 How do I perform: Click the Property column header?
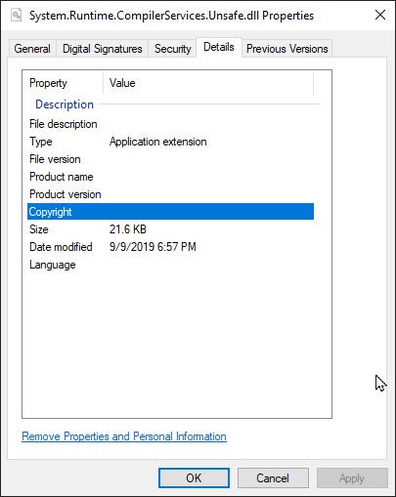tap(64, 83)
